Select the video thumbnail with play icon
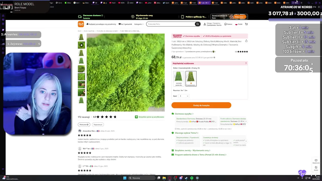 pos(81,45)
